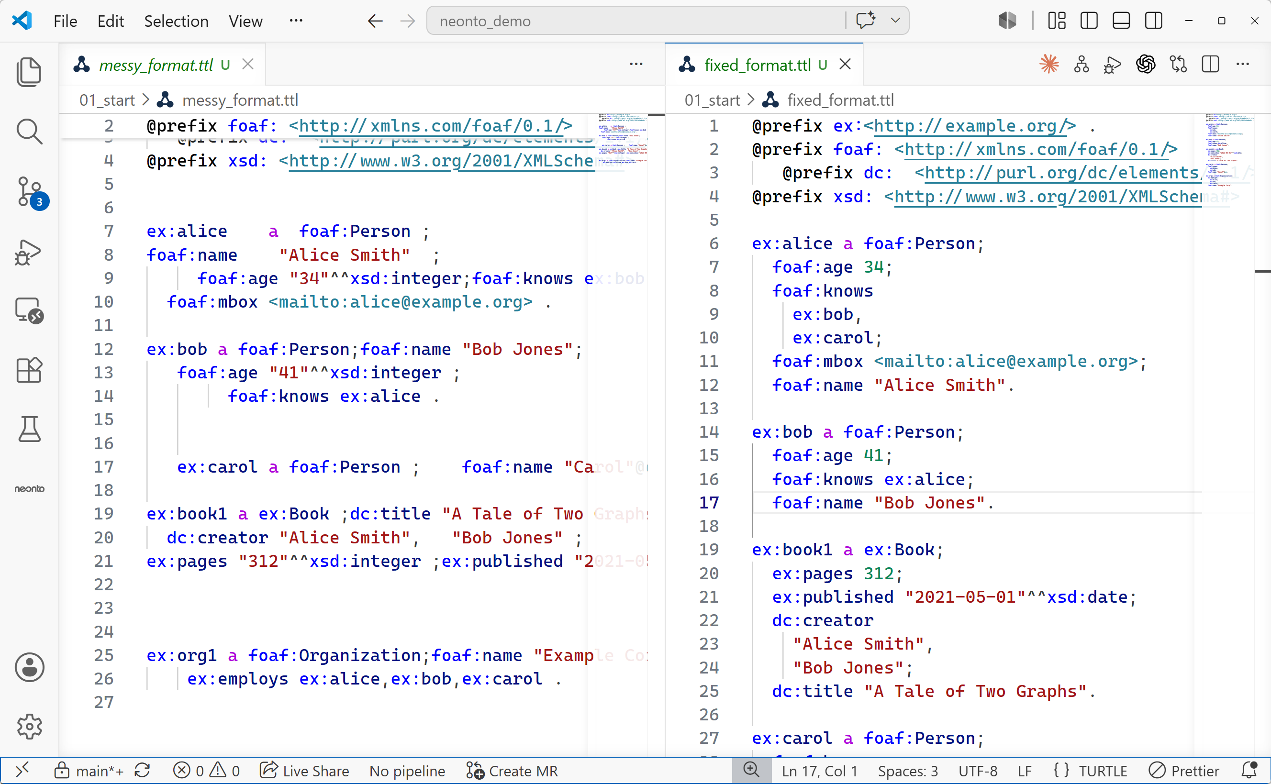Go back in navigation history
This screenshot has width=1271, height=784.
pos(375,21)
